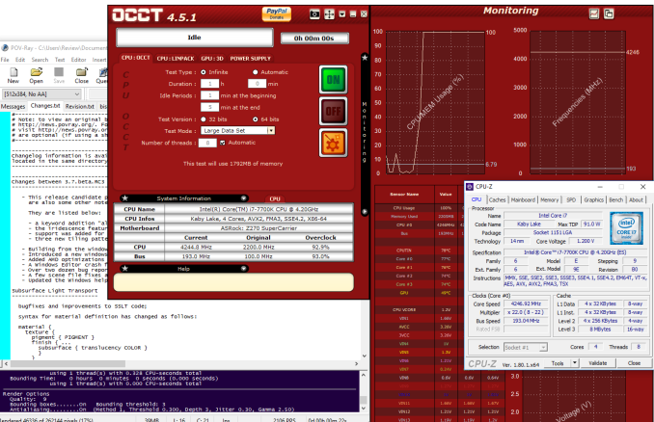Click the star icon on System Information bar

pyautogui.click(x=125, y=198)
